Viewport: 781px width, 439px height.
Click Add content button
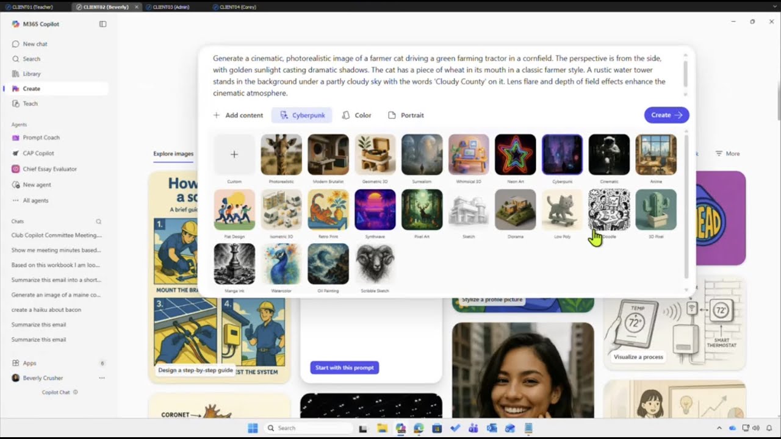[238, 115]
